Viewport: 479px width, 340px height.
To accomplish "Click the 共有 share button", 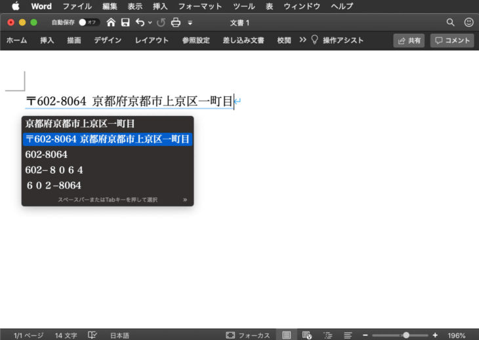I will pos(409,40).
